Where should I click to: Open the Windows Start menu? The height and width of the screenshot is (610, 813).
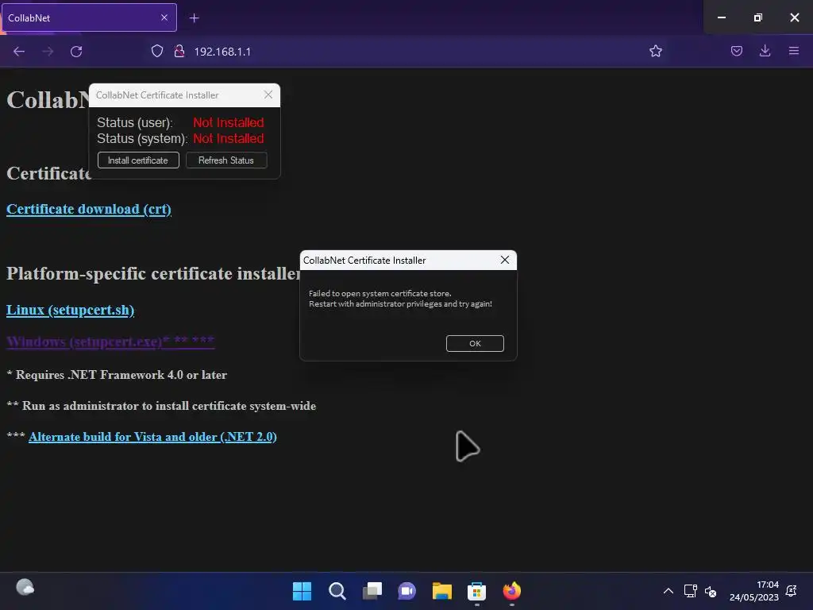click(x=302, y=591)
